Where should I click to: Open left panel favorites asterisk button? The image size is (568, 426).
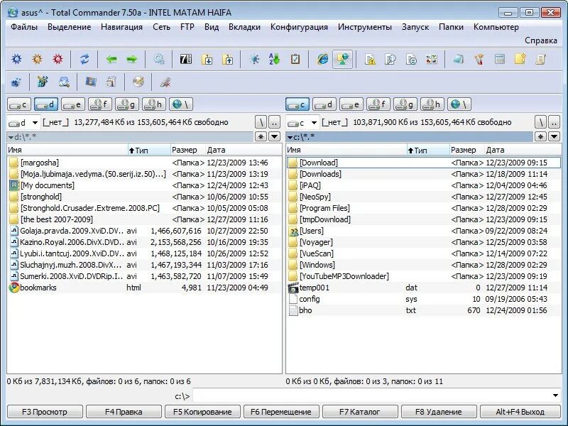pos(261,136)
